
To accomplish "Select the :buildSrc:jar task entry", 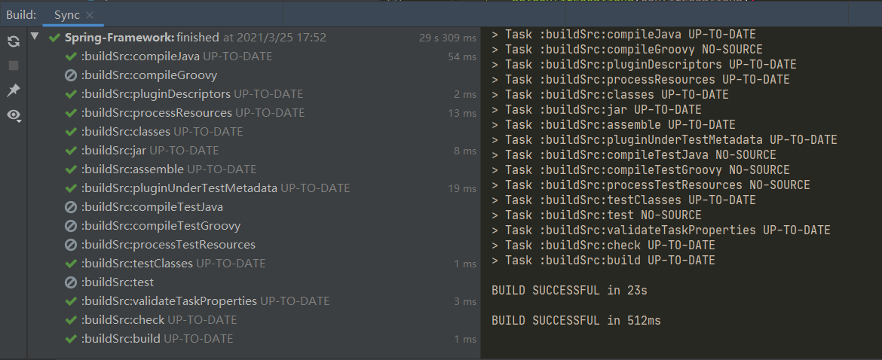I will 113,151.
